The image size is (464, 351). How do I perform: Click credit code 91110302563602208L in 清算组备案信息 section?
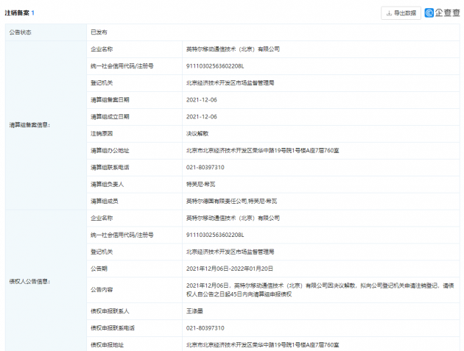tap(215, 66)
